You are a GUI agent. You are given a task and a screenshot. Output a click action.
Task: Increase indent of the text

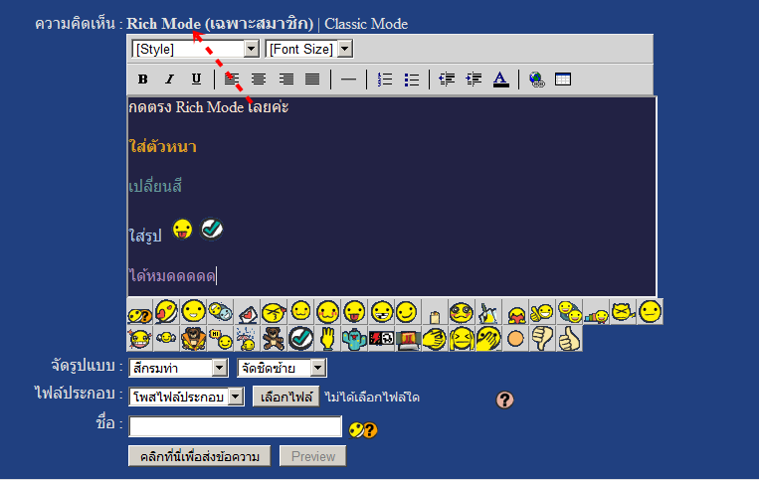pyautogui.click(x=474, y=80)
